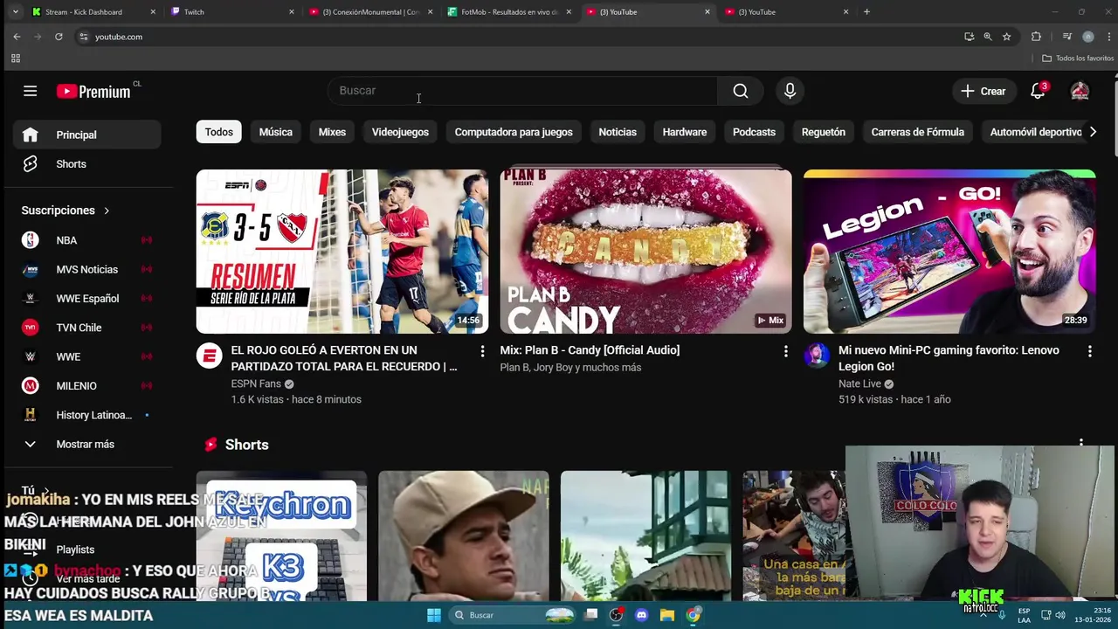Open Mix: Plan B - Candy title
The image size is (1118, 629).
click(590, 350)
